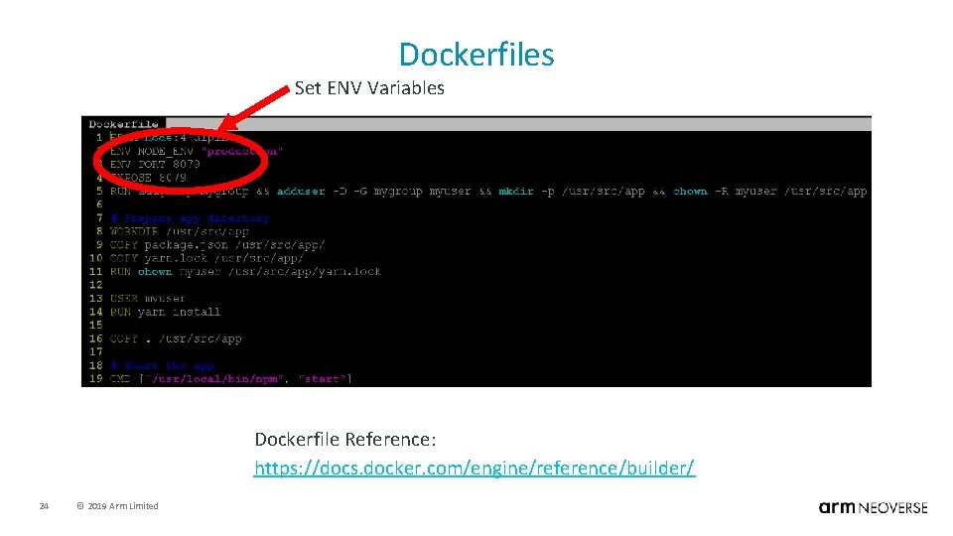The height and width of the screenshot is (536, 953).
Task: Select the Dockerfile tab in the editor
Action: point(123,124)
